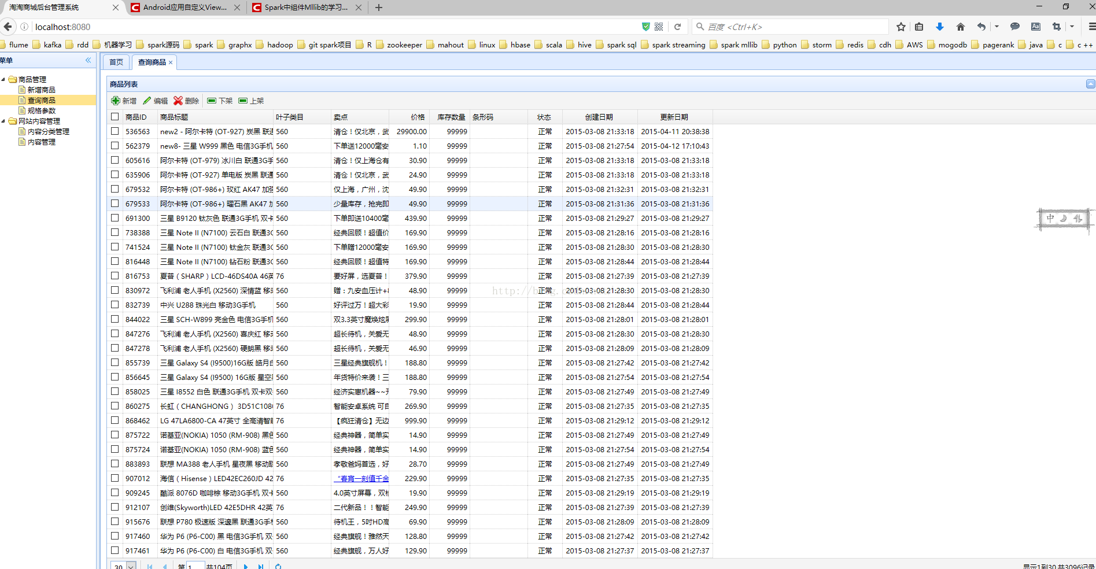Collapse the 商品列表 panel with corner icon
Viewport: 1096px width, 569px height.
coord(1090,84)
